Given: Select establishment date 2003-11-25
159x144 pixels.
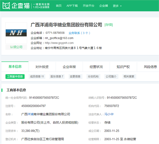Looking at the screenshot, I should tap(112, 131).
